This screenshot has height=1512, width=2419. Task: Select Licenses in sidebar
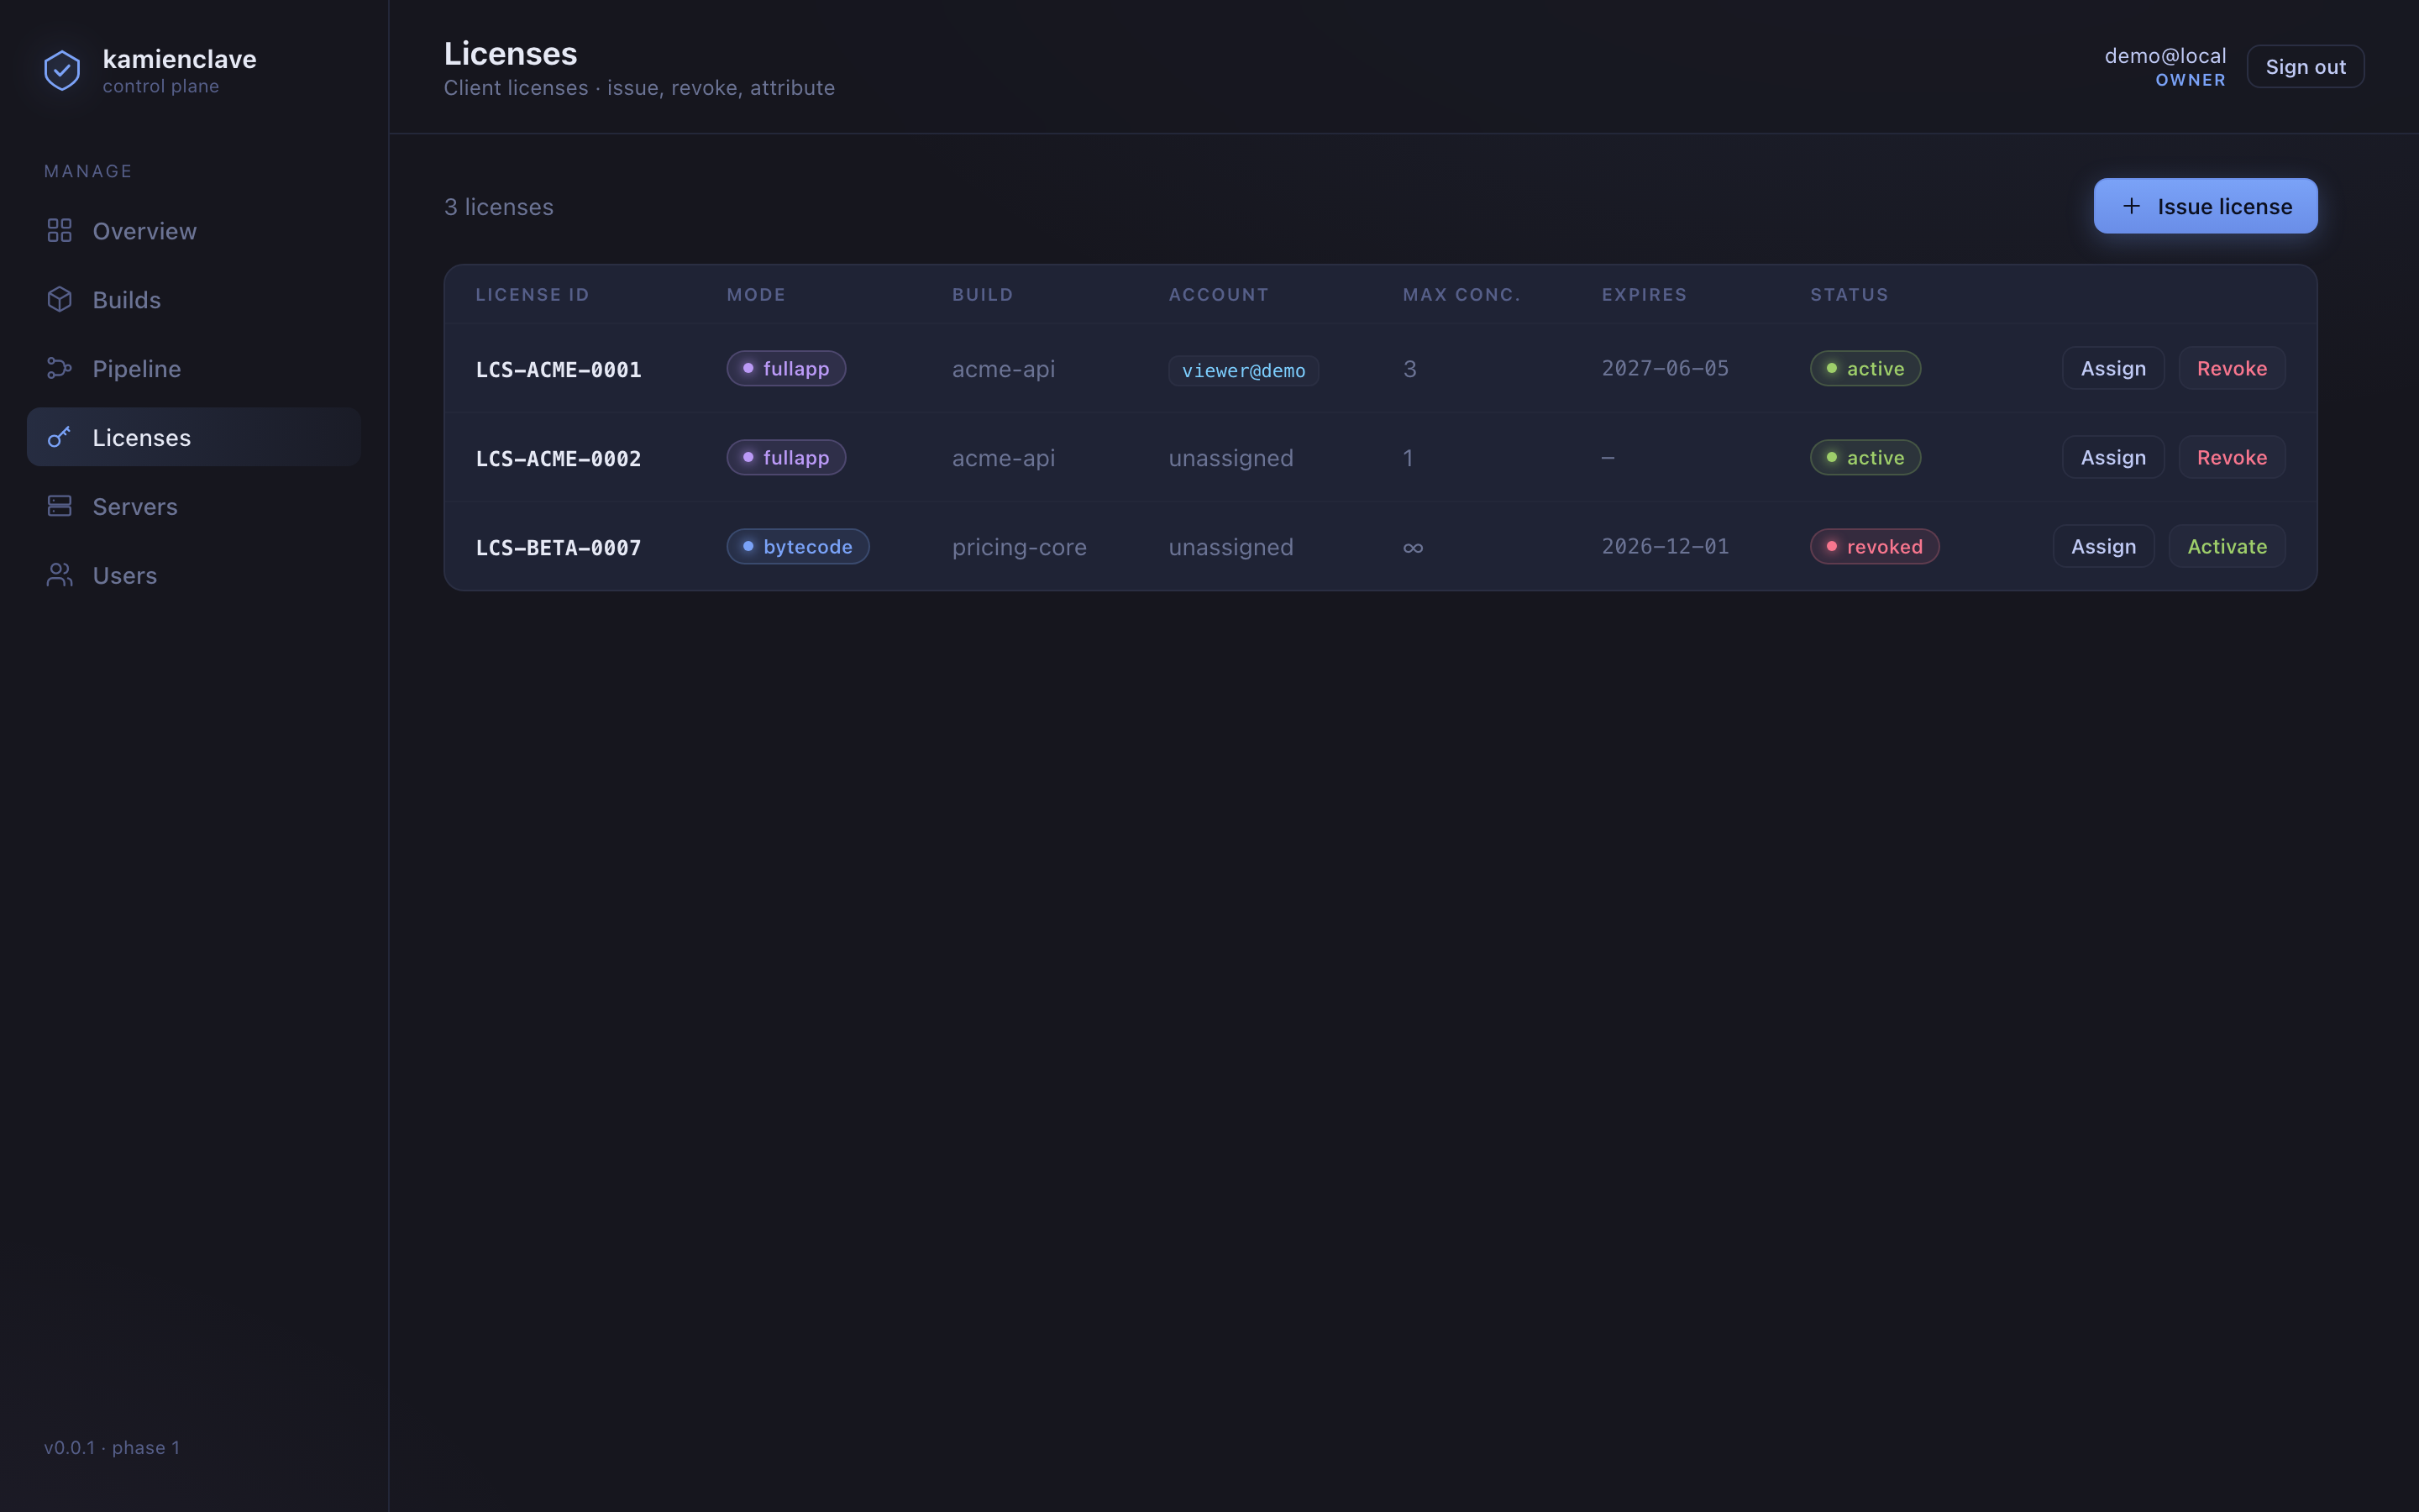(194, 437)
